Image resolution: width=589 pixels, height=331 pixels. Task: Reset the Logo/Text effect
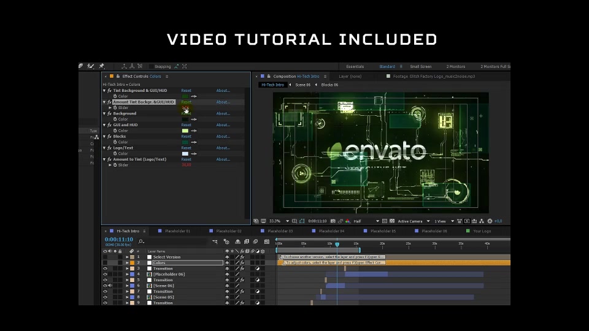(187, 148)
